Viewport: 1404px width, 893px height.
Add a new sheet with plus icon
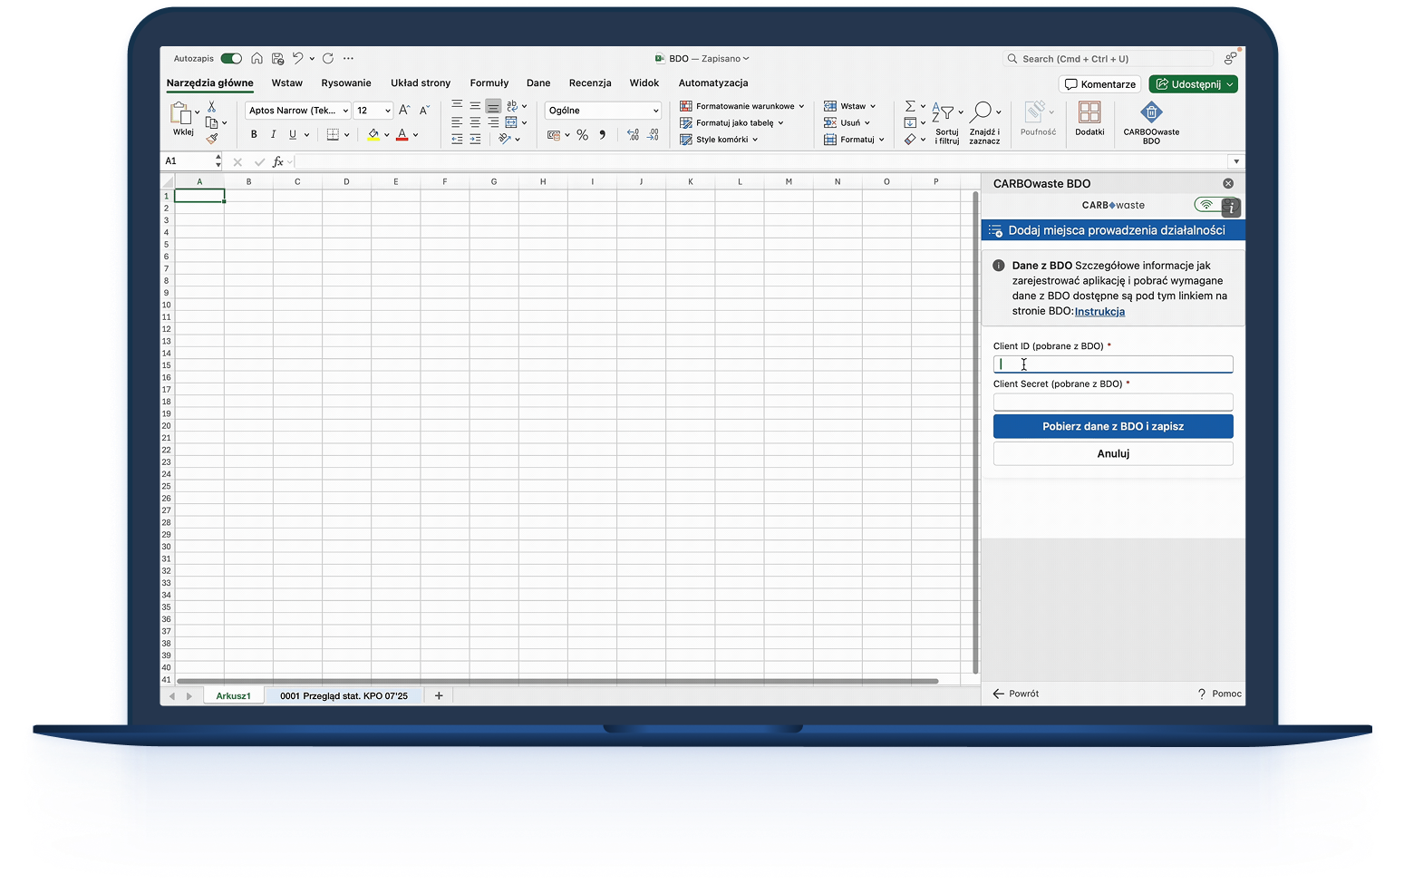(439, 696)
